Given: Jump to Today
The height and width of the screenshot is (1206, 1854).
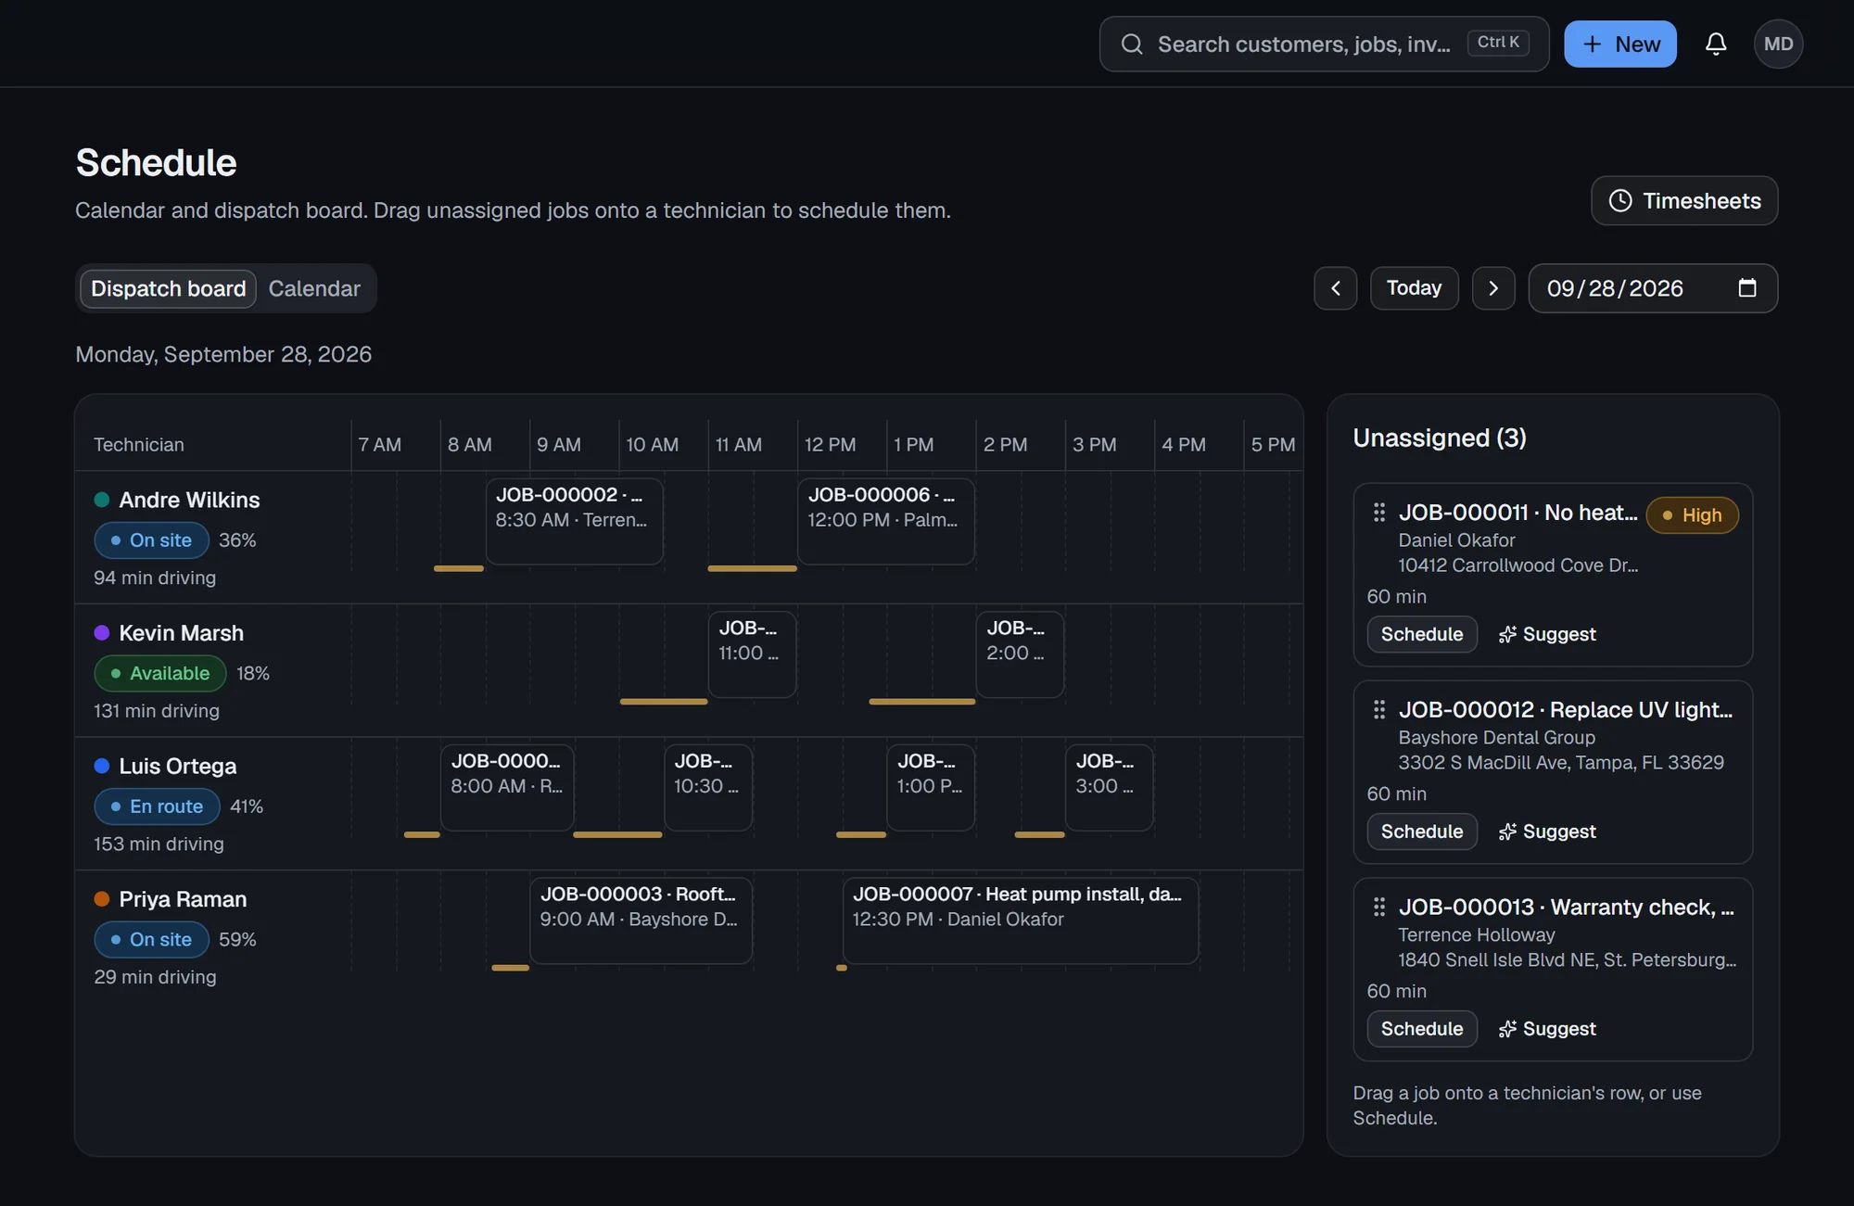Looking at the screenshot, I should coord(1414,288).
